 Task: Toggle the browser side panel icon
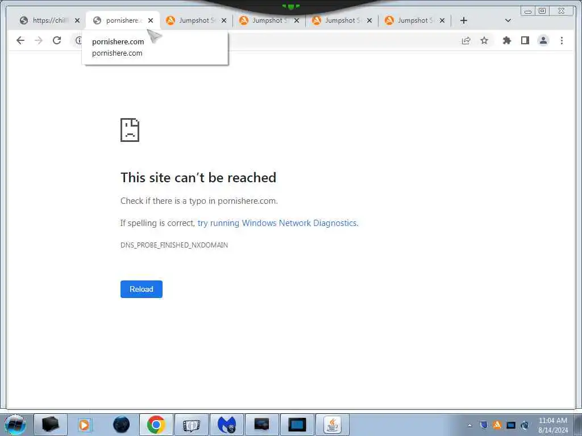(525, 40)
